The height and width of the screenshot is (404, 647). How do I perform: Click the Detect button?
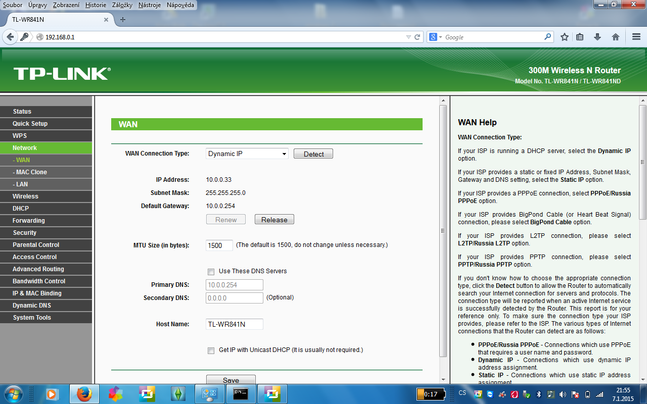[313, 154]
